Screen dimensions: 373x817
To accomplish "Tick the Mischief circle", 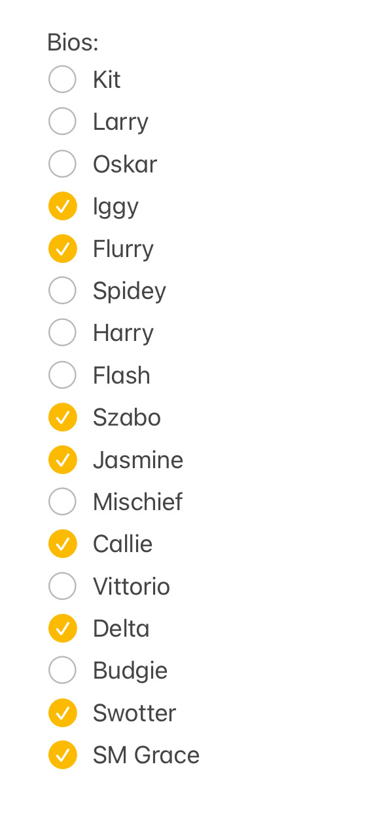I will (x=63, y=502).
